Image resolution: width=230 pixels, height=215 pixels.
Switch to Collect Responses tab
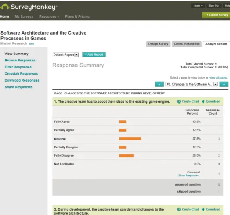pyautogui.click(x=187, y=44)
